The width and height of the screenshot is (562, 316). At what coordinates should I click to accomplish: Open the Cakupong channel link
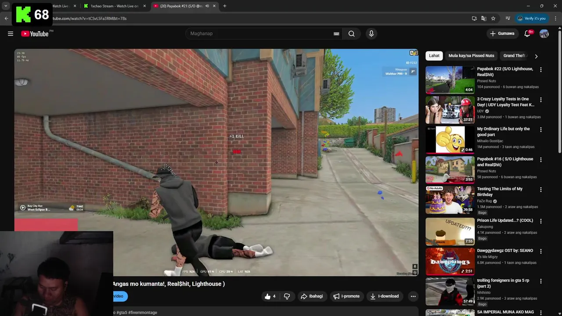point(485,227)
